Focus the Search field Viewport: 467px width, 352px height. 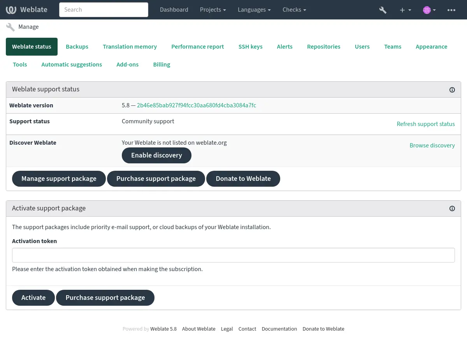pyautogui.click(x=104, y=10)
